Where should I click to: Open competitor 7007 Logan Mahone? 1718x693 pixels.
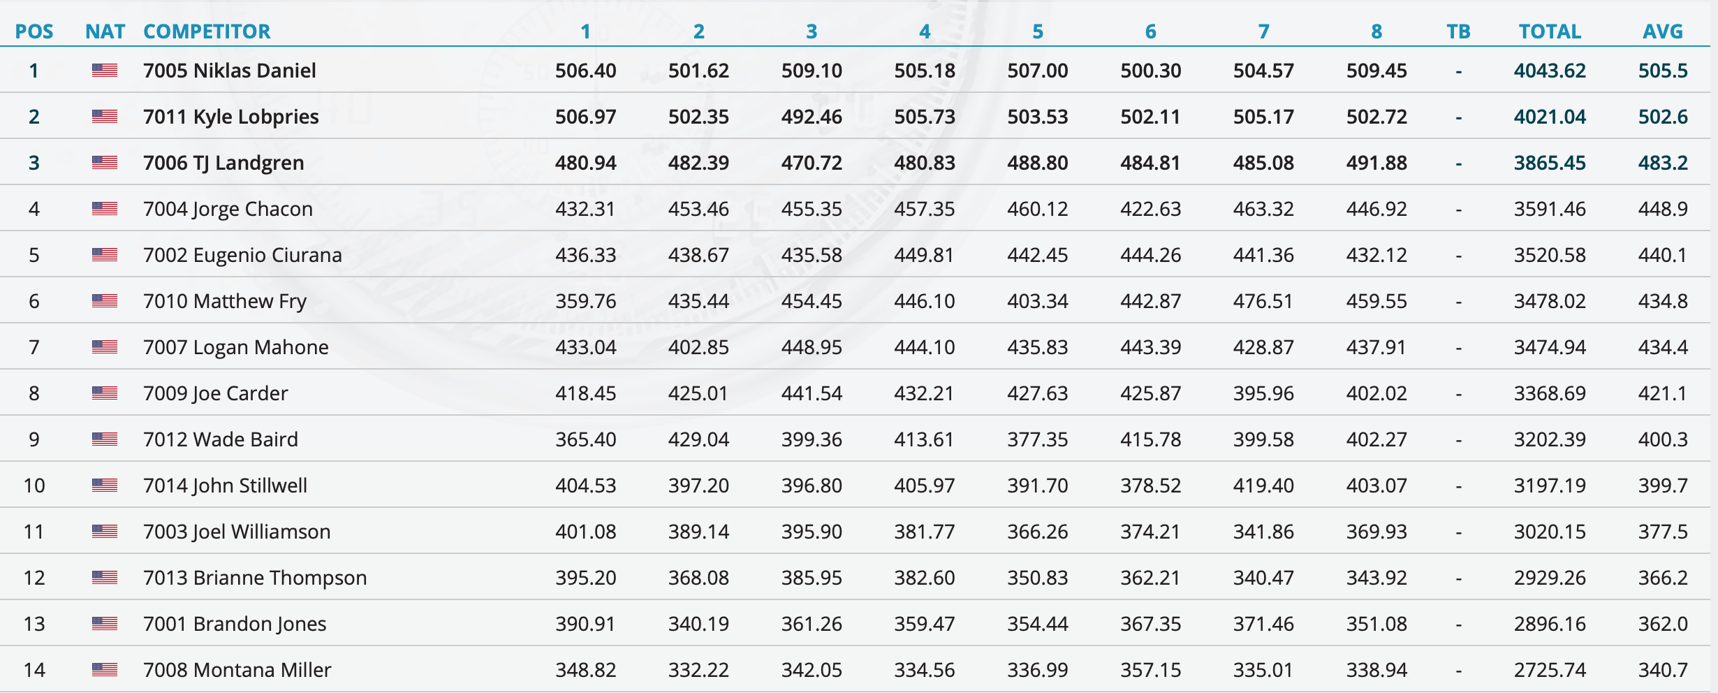(x=235, y=347)
